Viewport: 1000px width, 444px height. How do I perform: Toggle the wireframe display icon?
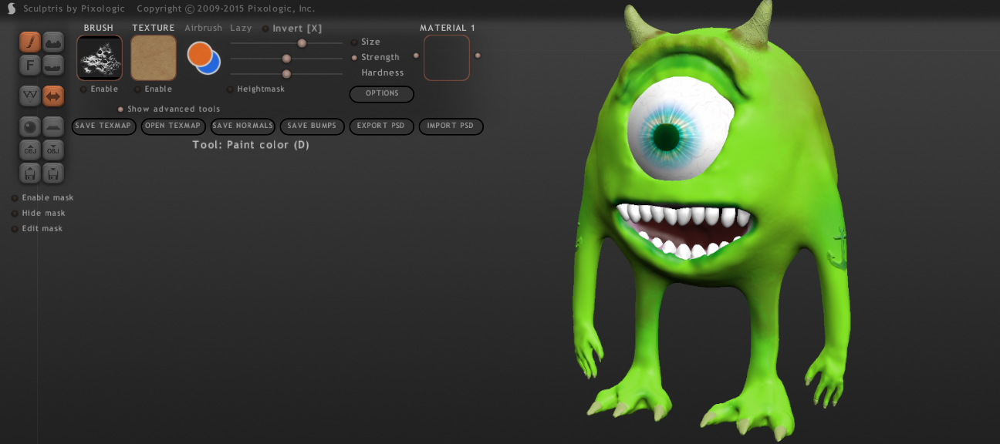point(30,96)
